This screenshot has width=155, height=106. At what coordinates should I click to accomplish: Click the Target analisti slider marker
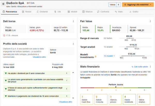coord(133,47)
